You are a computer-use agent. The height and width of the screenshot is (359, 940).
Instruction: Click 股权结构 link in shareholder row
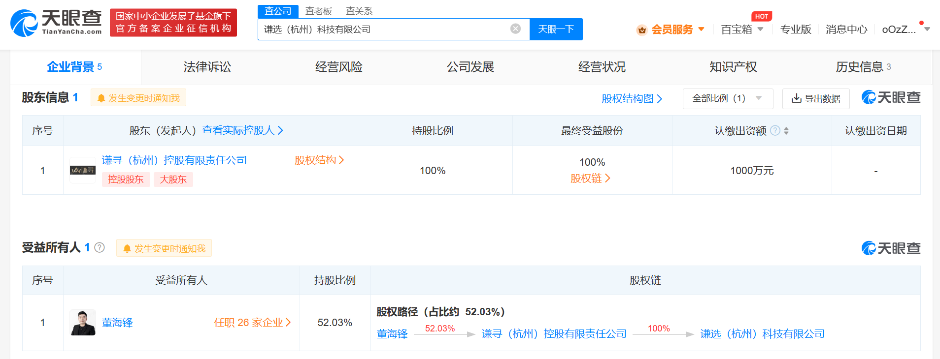tap(319, 160)
